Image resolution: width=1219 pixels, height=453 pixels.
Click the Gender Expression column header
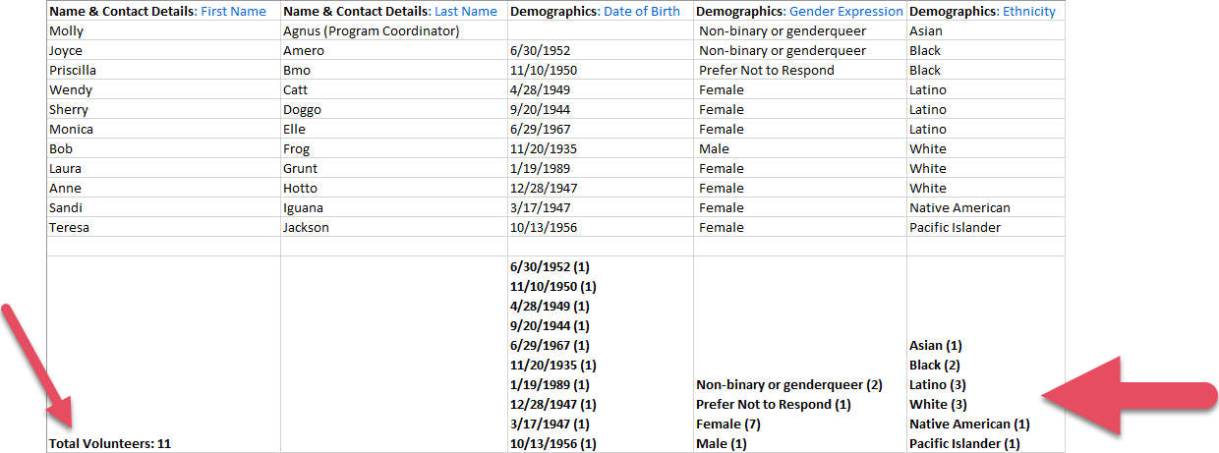tap(800, 11)
